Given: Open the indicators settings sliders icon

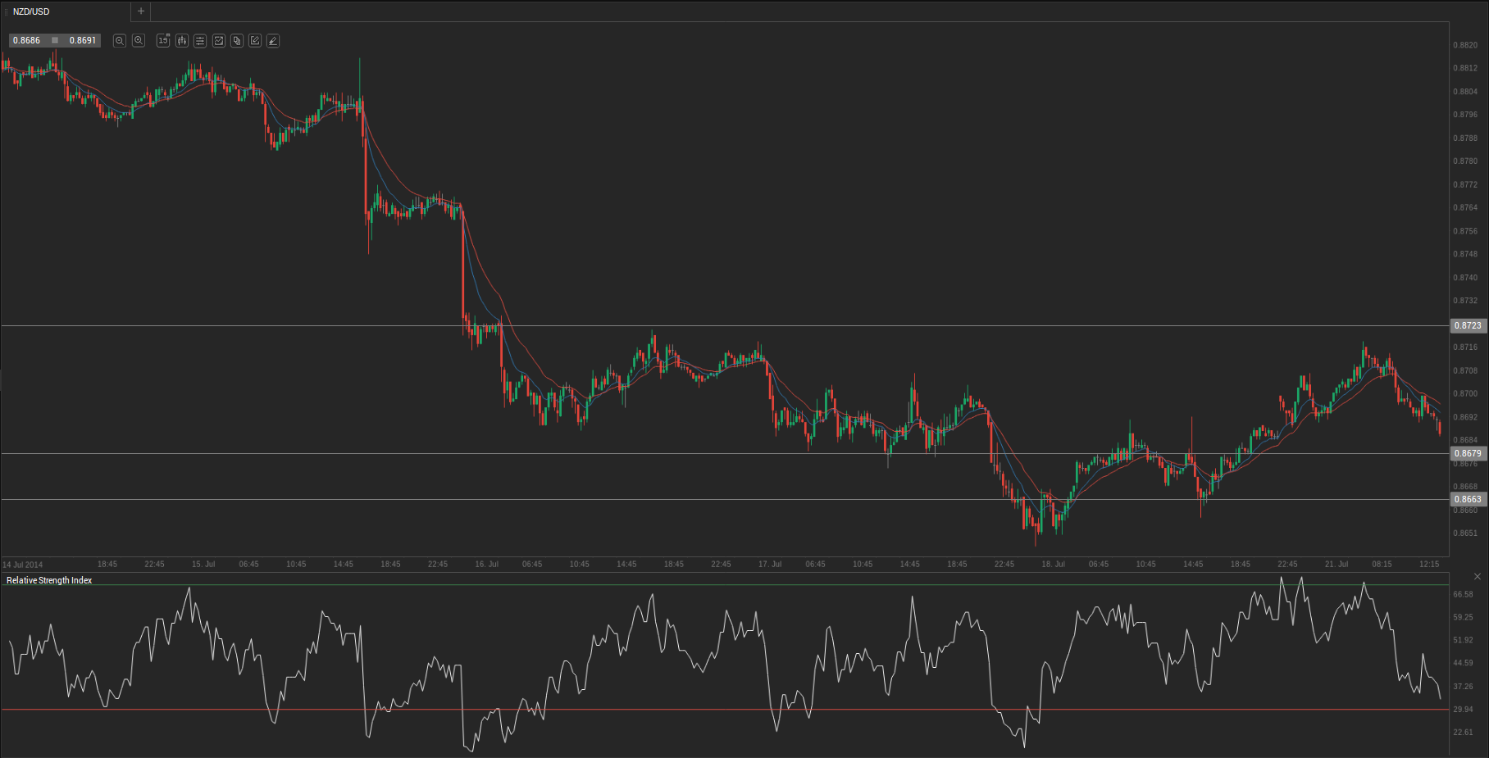Looking at the screenshot, I should click(200, 41).
